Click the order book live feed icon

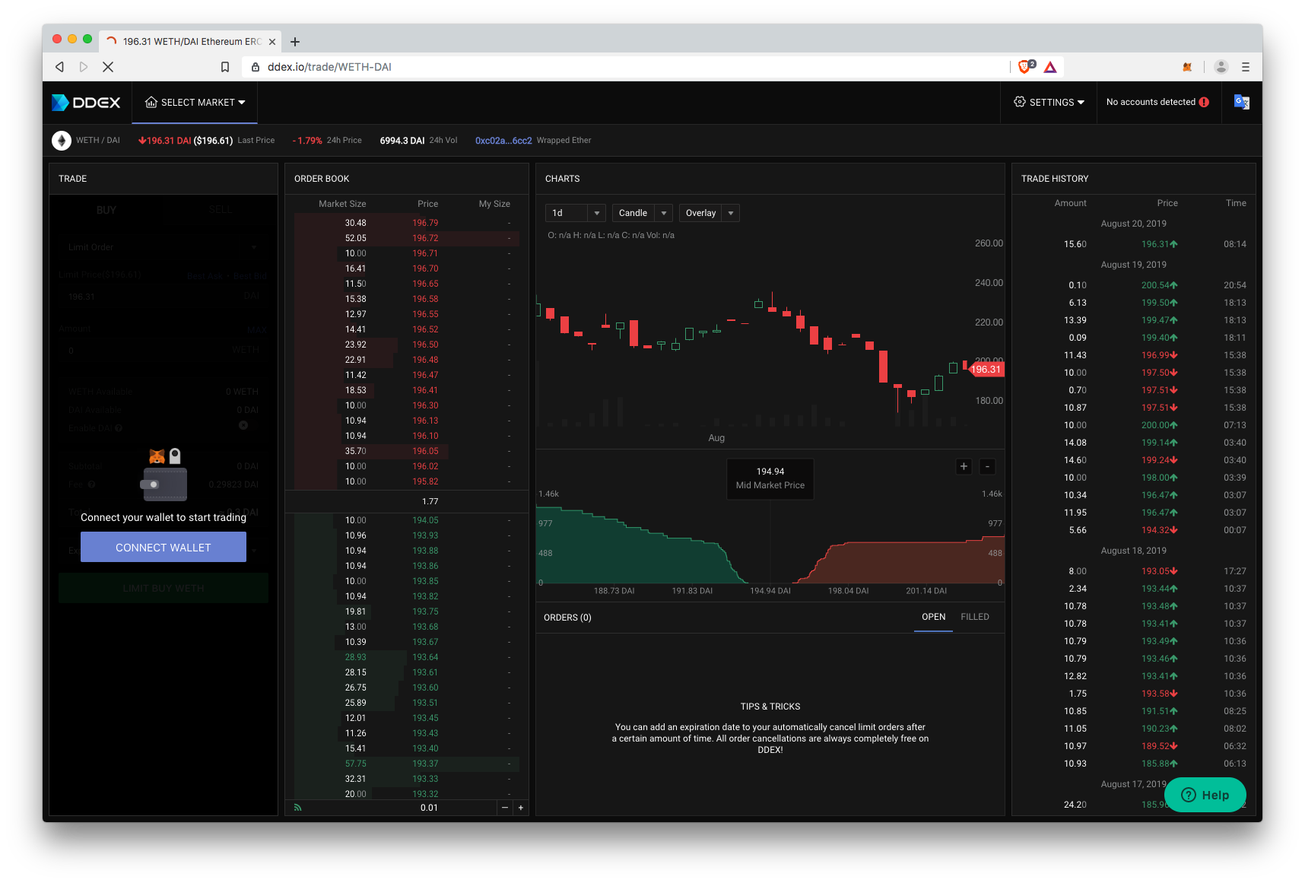click(x=298, y=808)
